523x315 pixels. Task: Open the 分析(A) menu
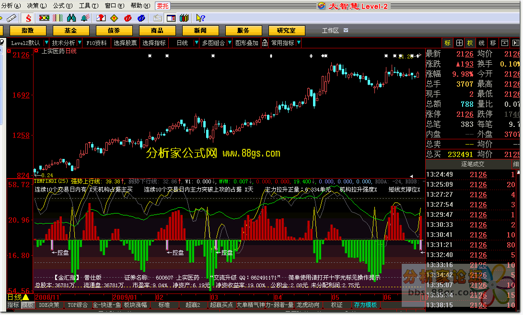click(x=11, y=6)
